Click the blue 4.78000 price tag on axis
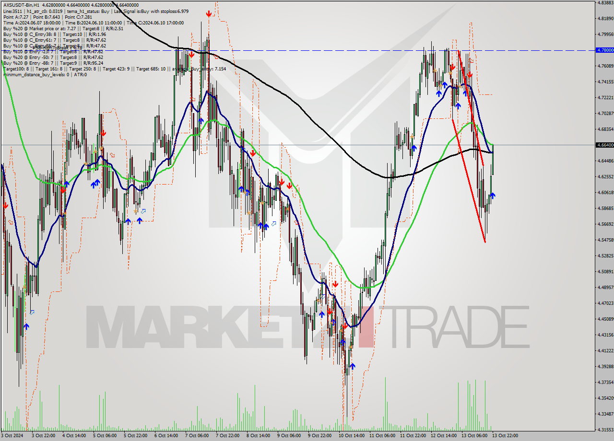This screenshot has width=614, height=441. (x=604, y=50)
